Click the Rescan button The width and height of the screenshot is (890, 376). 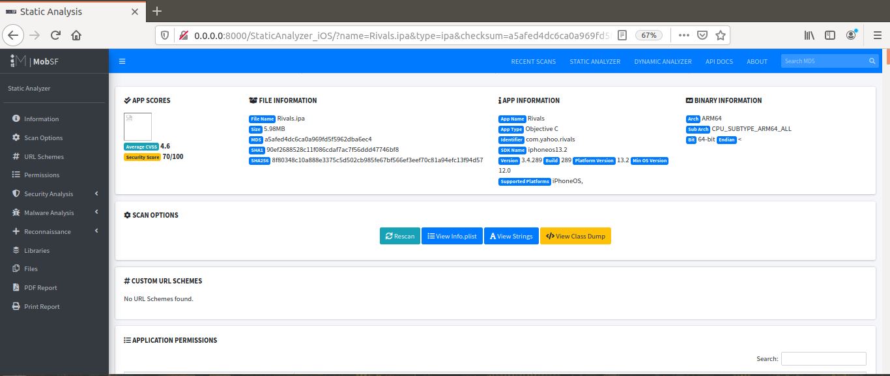pos(400,236)
